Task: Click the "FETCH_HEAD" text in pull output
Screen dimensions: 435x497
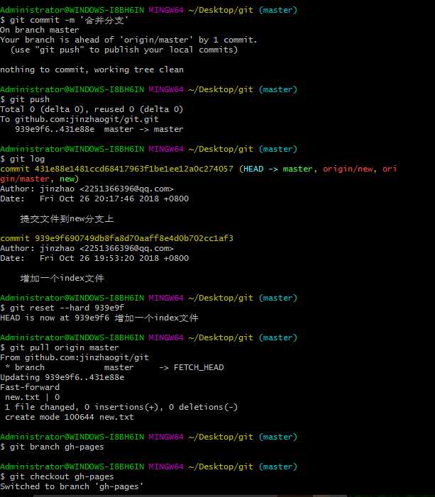Action: tap(199, 368)
